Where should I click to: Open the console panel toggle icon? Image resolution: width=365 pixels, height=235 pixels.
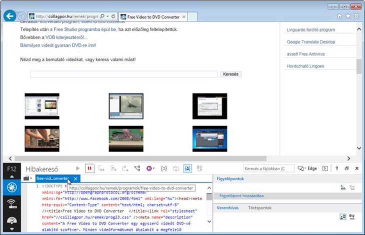point(325,168)
